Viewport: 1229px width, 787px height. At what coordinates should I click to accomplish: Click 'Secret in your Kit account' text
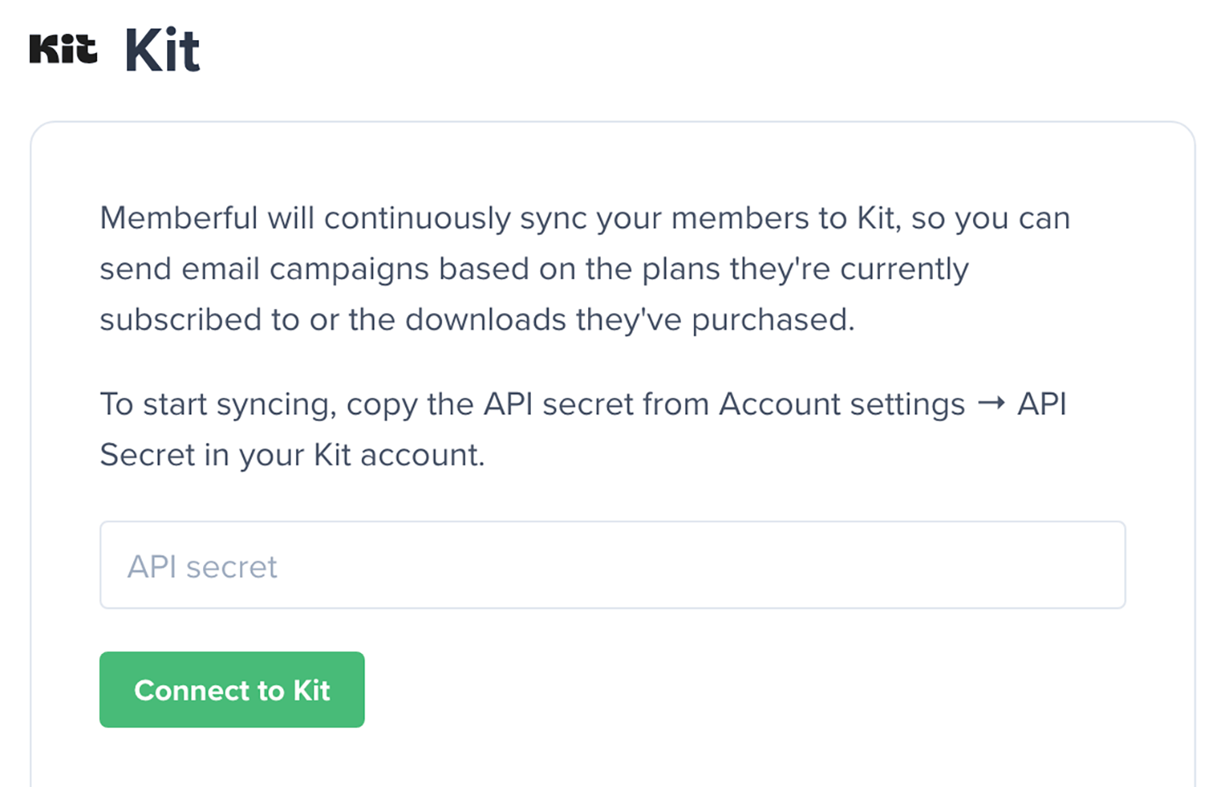click(x=292, y=455)
